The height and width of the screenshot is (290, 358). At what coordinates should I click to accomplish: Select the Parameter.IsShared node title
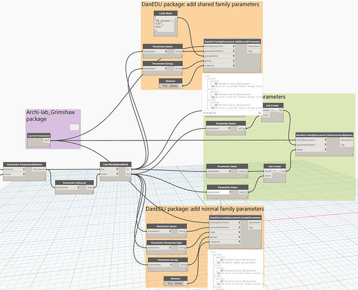click(x=74, y=183)
